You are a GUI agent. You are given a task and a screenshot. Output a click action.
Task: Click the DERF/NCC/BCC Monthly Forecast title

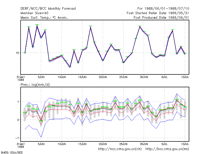pos(48,9)
